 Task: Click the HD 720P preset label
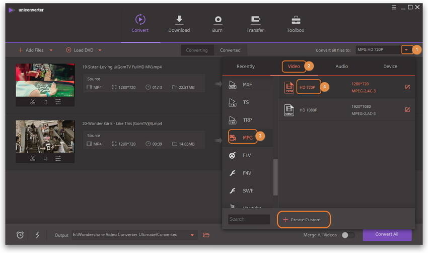(x=307, y=87)
